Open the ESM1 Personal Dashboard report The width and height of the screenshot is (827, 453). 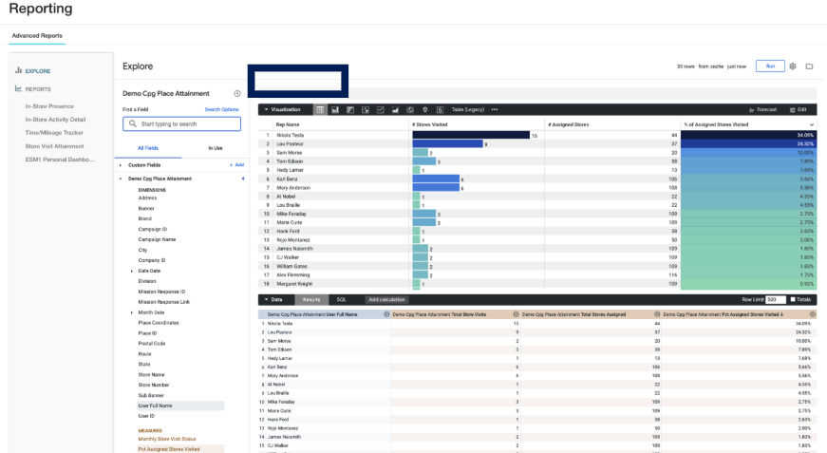[60, 160]
